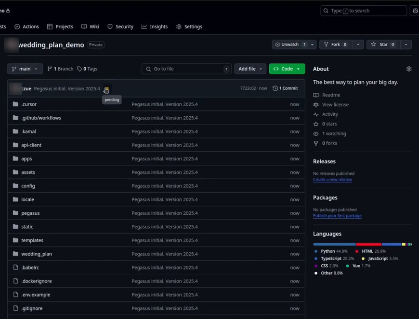The width and height of the screenshot is (419, 319).
Task: Open the 0 forks link
Action: 329,143
